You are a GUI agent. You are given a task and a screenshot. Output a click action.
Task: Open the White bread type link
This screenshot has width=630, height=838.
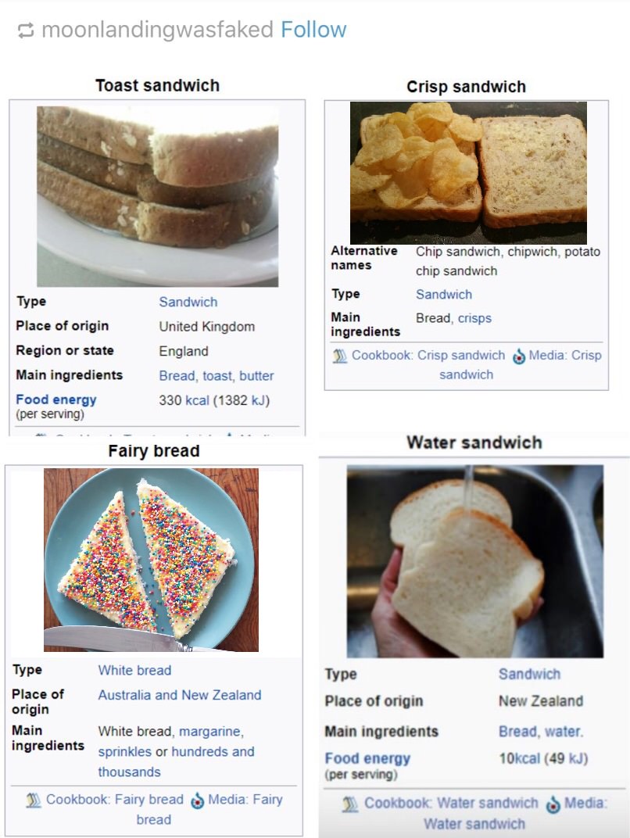(134, 670)
